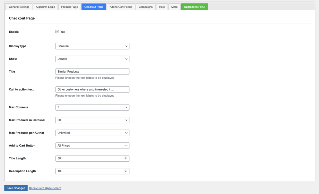Switch to the General Settings tab

[19, 7]
